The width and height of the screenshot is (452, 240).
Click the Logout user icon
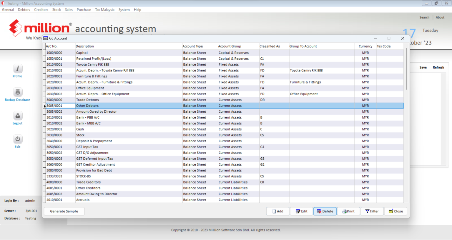pyautogui.click(x=18, y=116)
